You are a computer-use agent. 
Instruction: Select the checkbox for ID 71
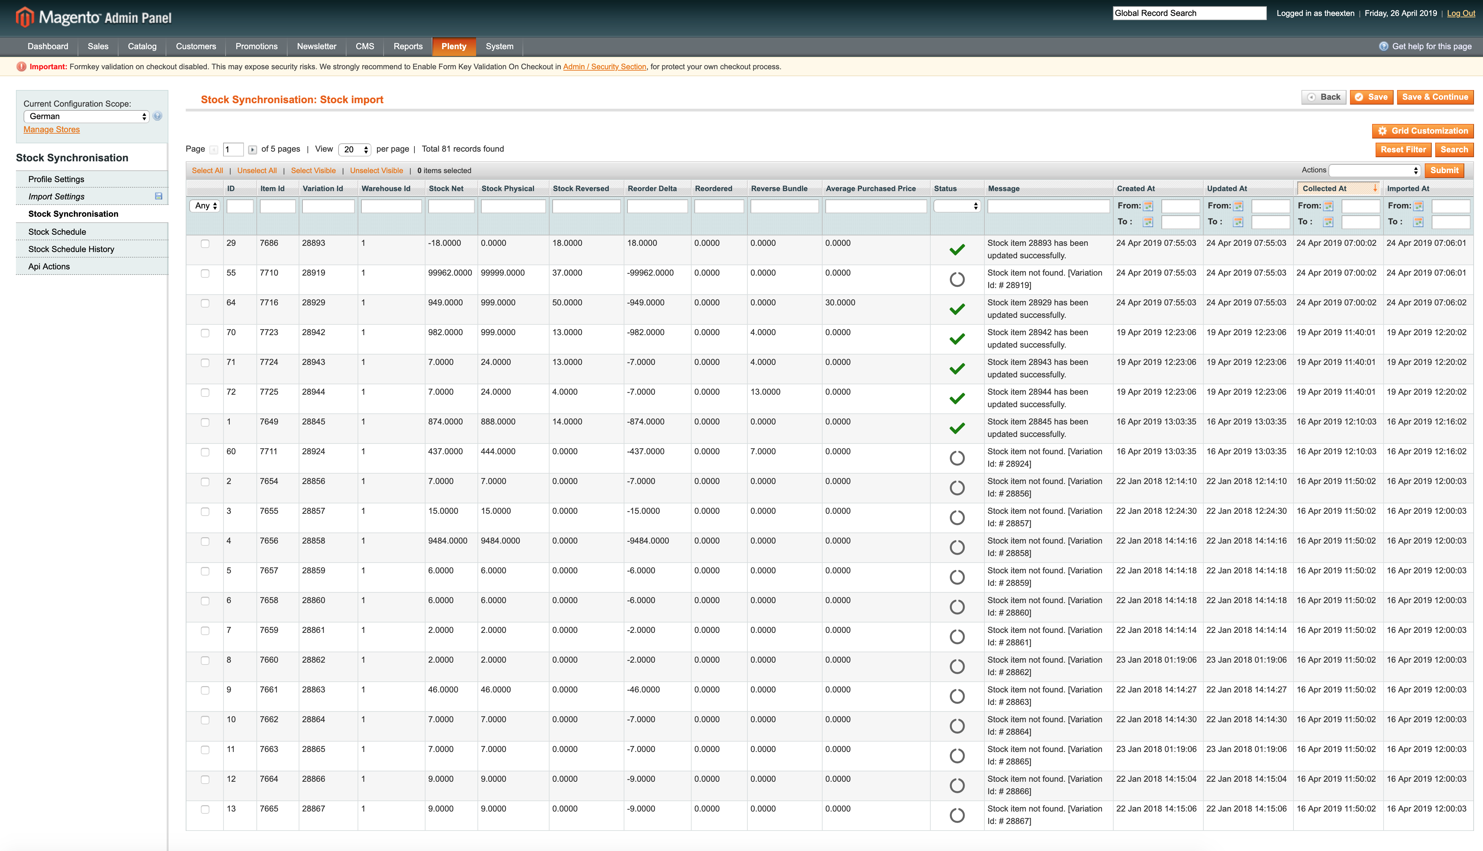[205, 363]
